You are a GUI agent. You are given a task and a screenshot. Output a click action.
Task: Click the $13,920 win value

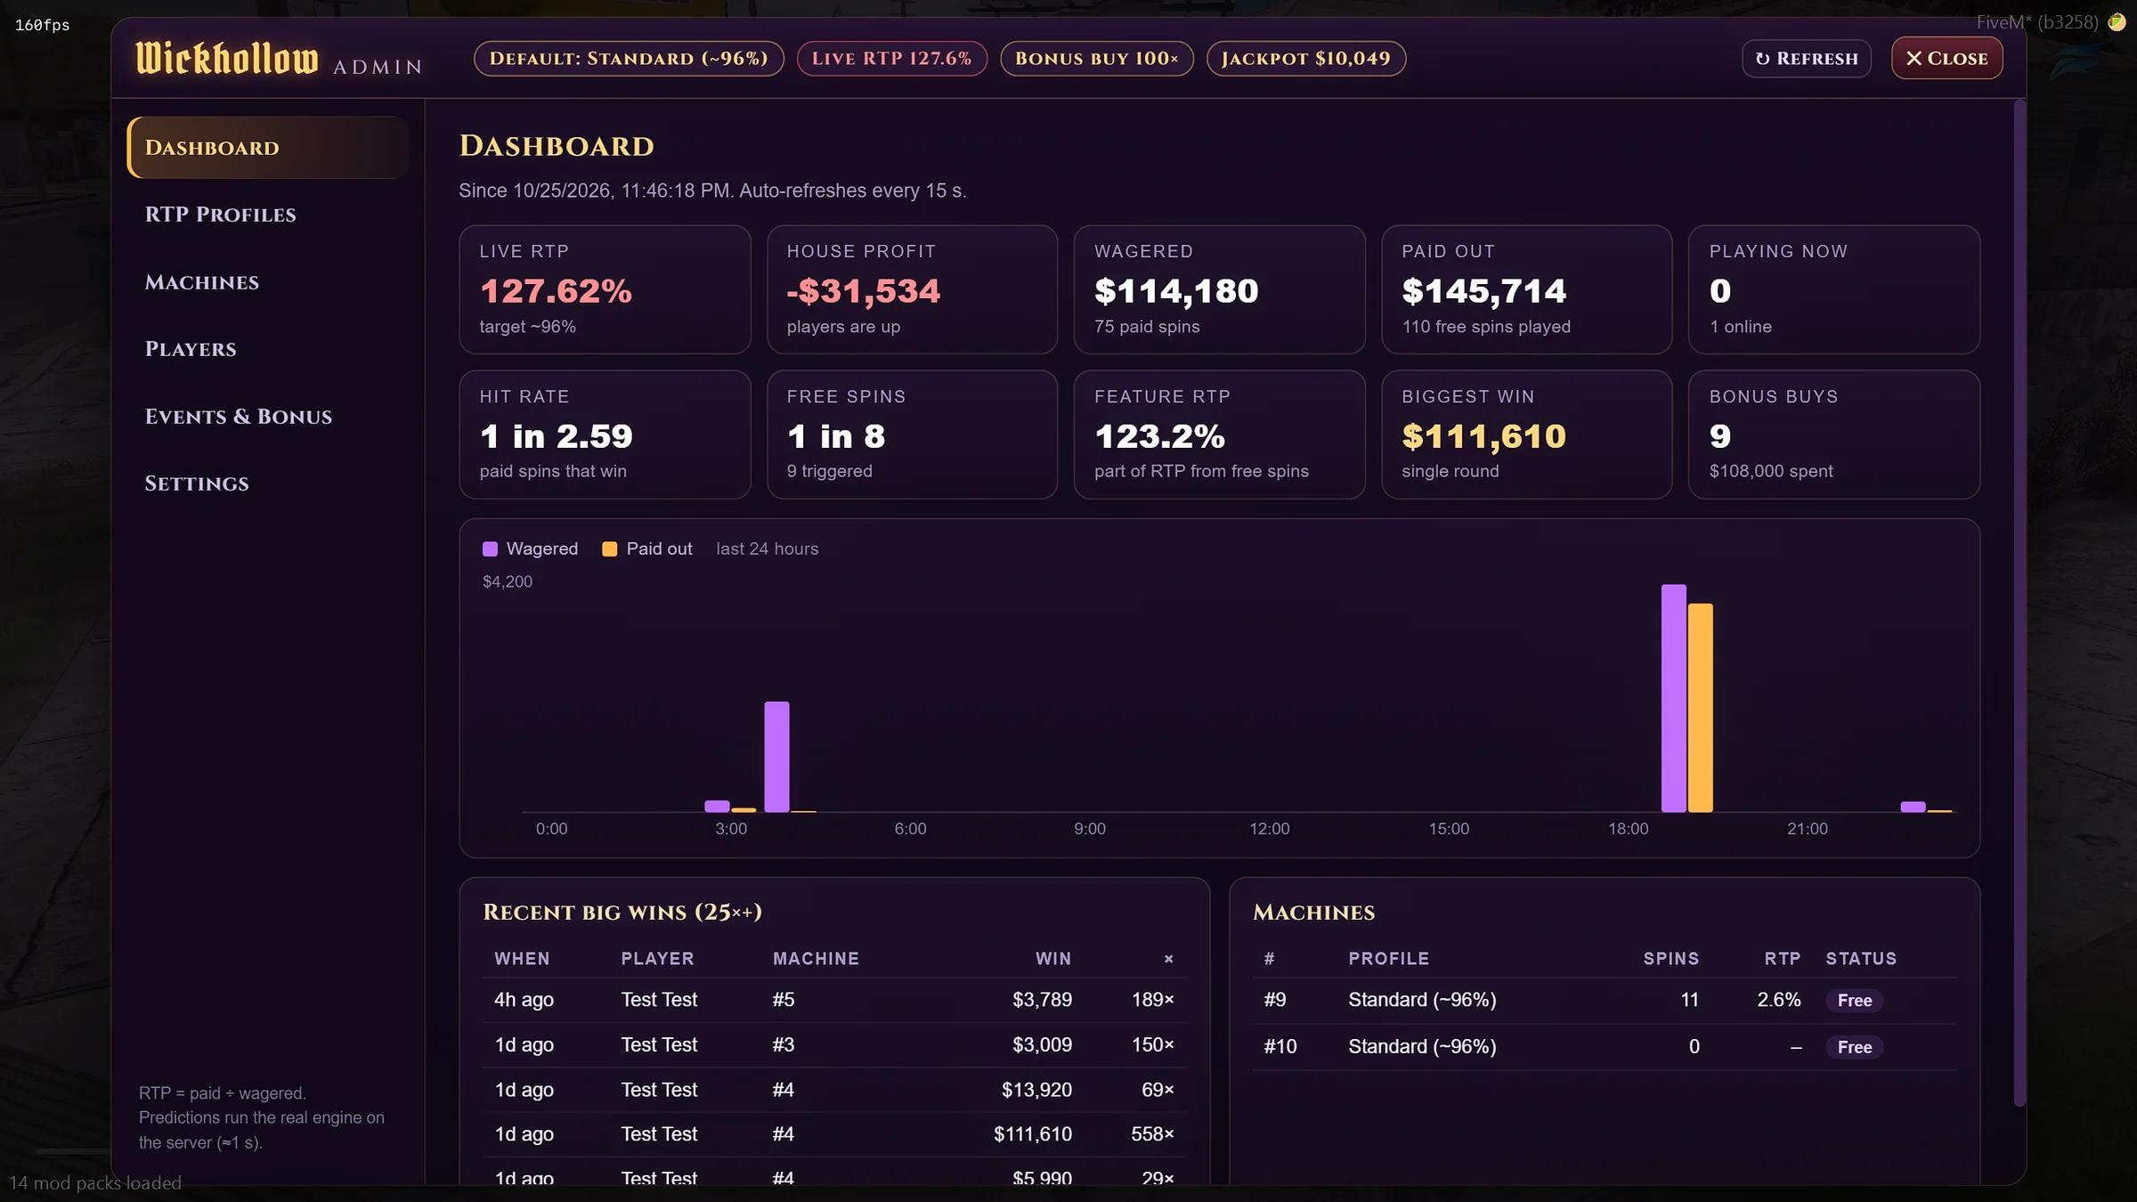click(1036, 1090)
